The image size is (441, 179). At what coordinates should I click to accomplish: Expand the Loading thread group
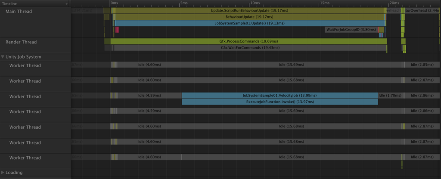point(3,173)
